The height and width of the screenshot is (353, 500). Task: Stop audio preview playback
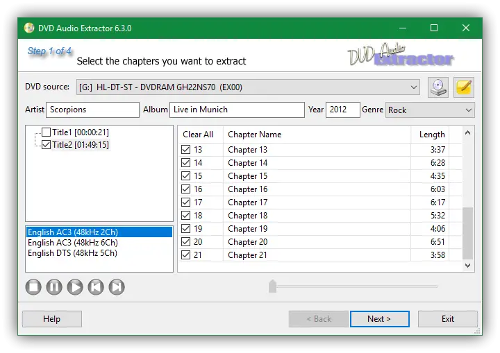(x=33, y=286)
